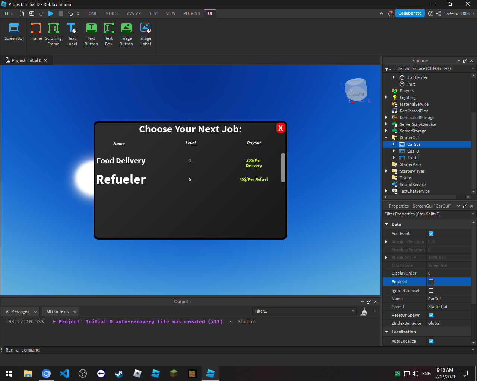Collapse the Data properties section
The height and width of the screenshot is (381, 477).
tap(386, 224)
